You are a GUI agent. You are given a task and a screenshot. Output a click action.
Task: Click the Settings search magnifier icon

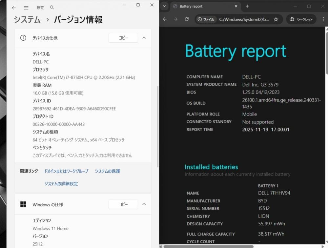point(52,8)
